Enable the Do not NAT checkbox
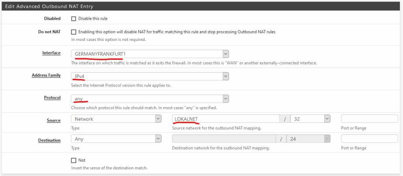This screenshot has height=176, width=403. pyautogui.click(x=74, y=32)
